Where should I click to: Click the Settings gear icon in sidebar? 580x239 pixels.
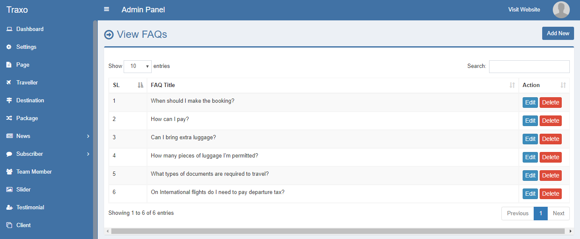click(x=9, y=47)
